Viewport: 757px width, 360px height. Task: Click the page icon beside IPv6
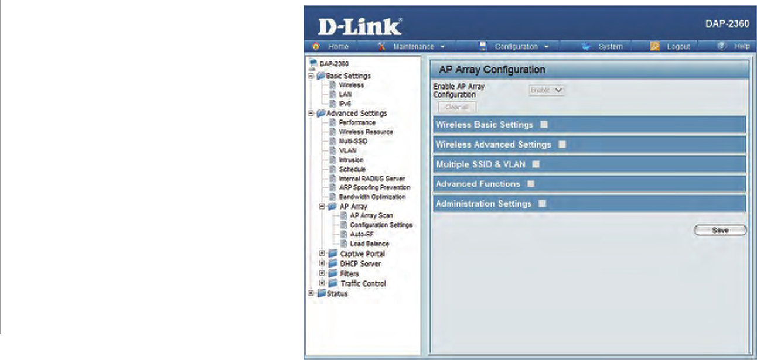point(333,104)
